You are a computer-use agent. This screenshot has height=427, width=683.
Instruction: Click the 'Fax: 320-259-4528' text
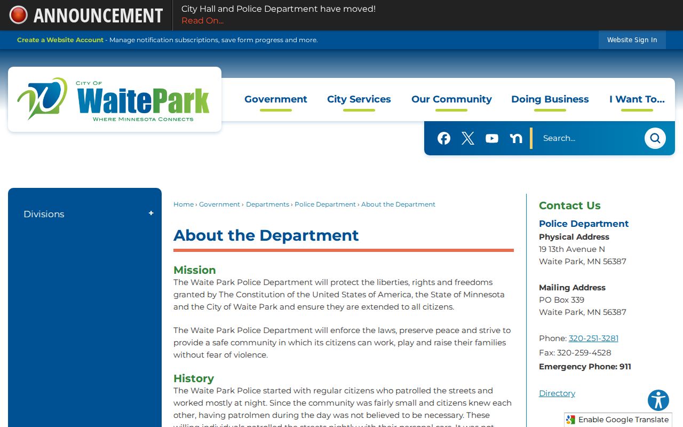click(x=575, y=353)
